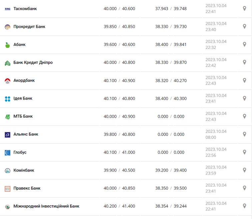Click the Ідея Банк name link
The width and height of the screenshot is (252, 219).
23,99
